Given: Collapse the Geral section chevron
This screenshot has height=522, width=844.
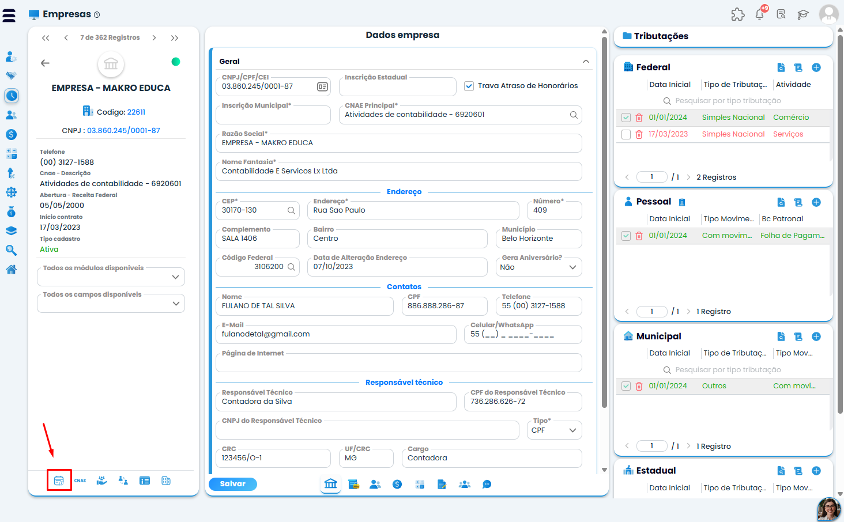Looking at the screenshot, I should (586, 62).
